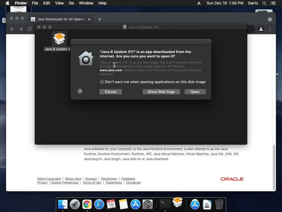This screenshot has height=212, width=282.
Task: Open Calendar from the Dock
Action: tap(111, 205)
